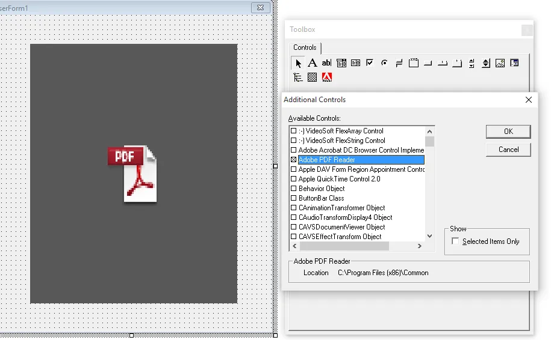Image resolution: width=551 pixels, height=340 pixels.
Task: Choose the CheckBox control tool
Action: tap(370, 63)
